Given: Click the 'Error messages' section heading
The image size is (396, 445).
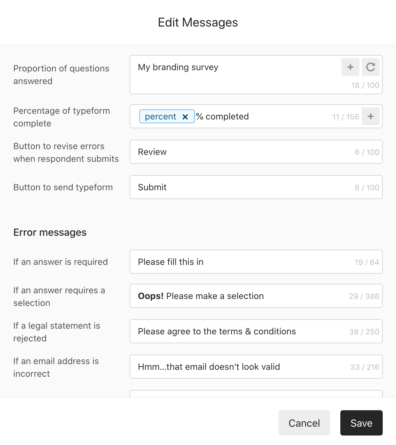Looking at the screenshot, I should (x=50, y=232).
